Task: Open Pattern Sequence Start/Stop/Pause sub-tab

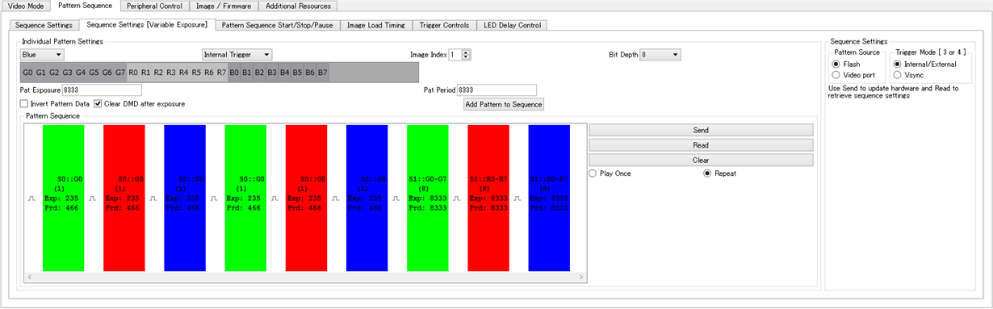Action: coord(277,25)
